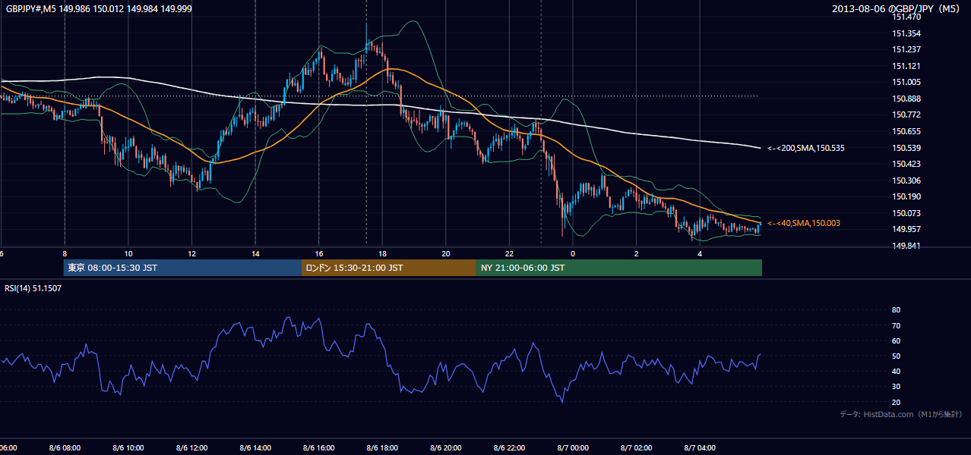The height and width of the screenshot is (455, 971).
Task: Click price axis value 151.237
Action: click(907, 49)
